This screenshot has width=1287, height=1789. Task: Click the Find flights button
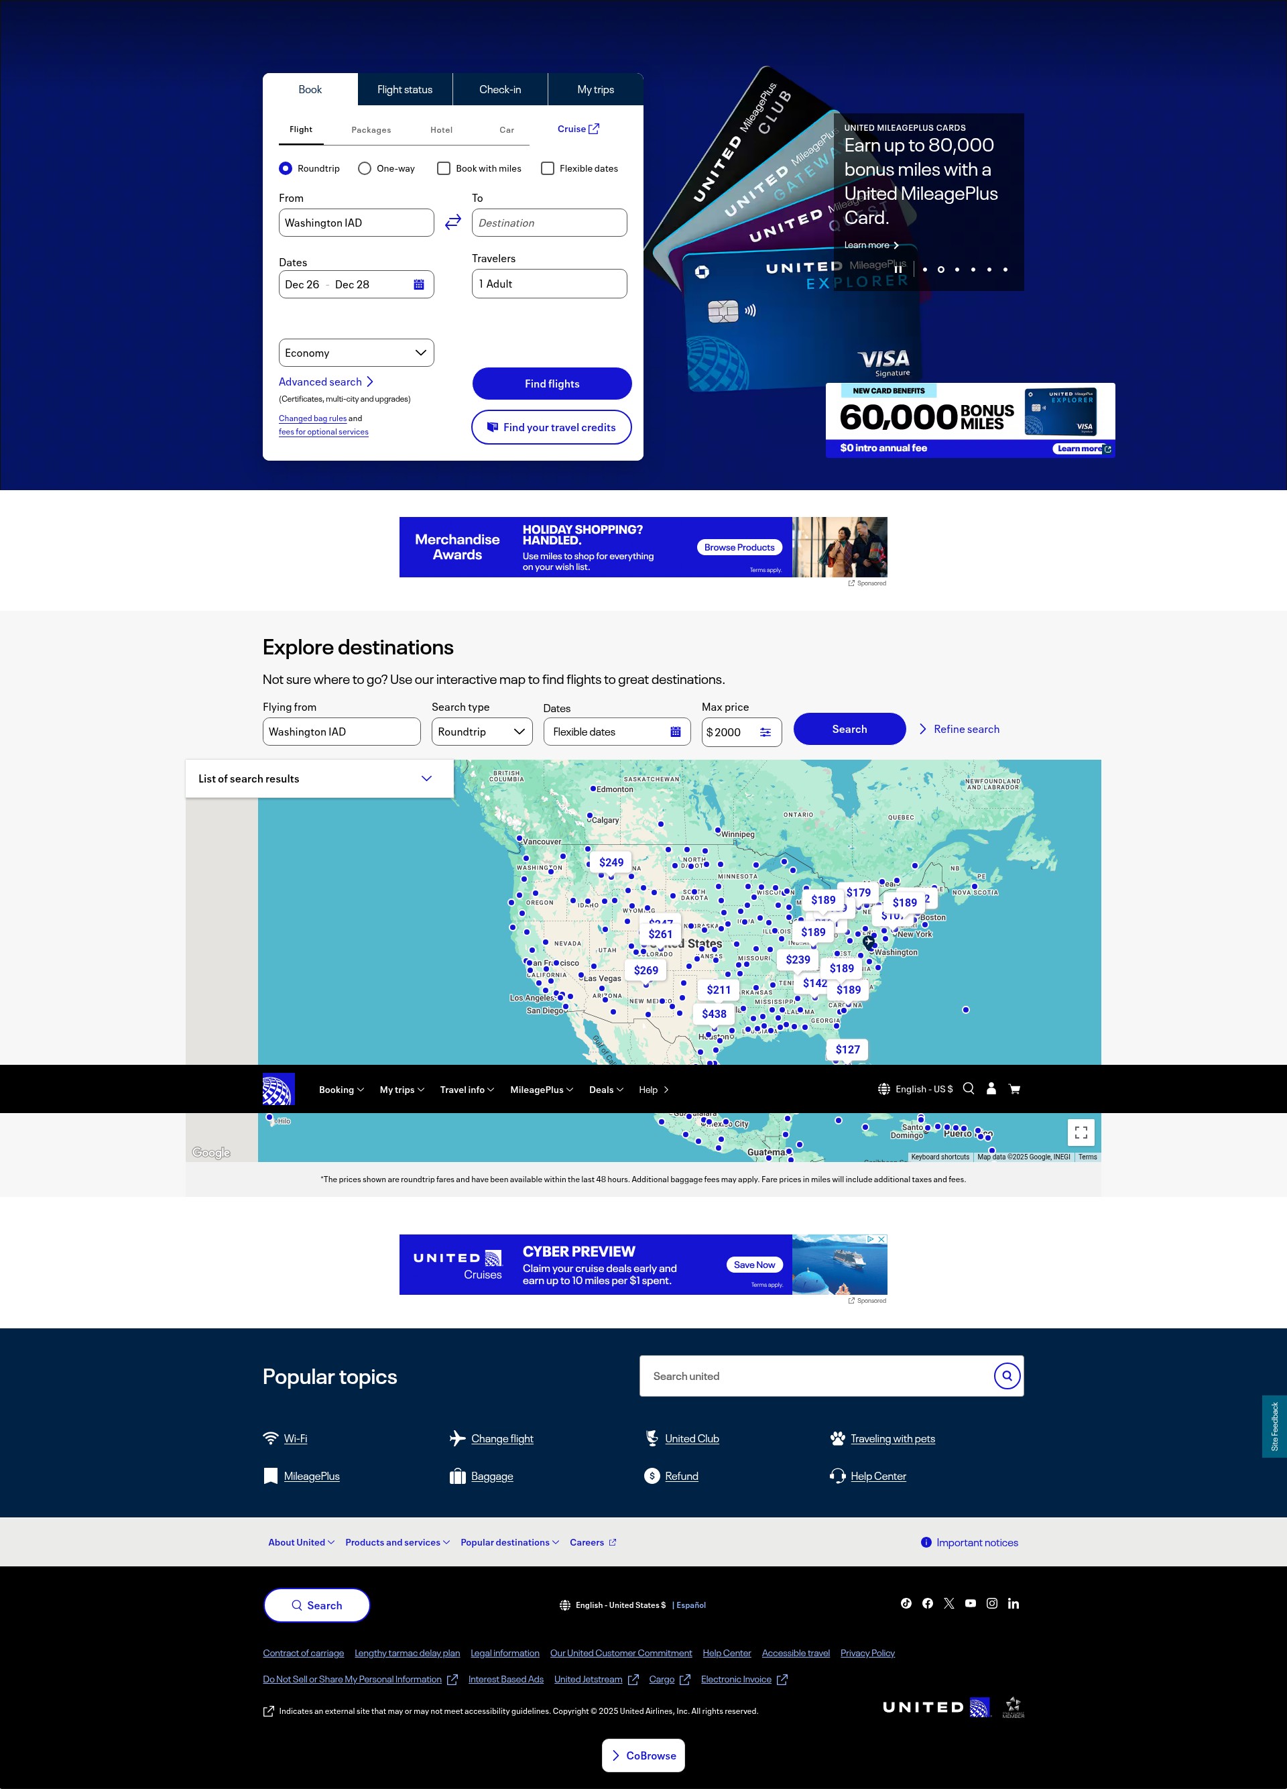(x=552, y=384)
